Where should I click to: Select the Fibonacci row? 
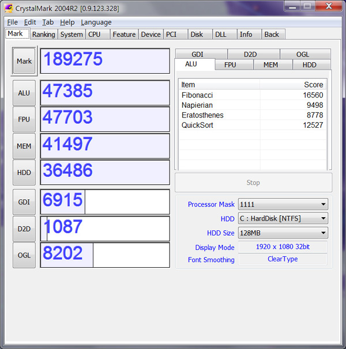click(x=253, y=95)
